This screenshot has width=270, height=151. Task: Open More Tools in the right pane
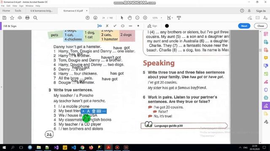coord(266,122)
